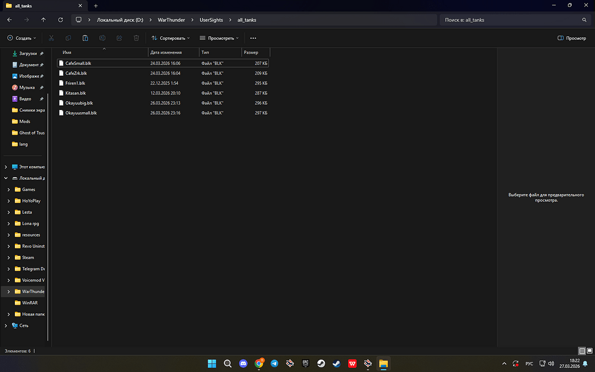Expand the Games folder in tree

(8, 189)
